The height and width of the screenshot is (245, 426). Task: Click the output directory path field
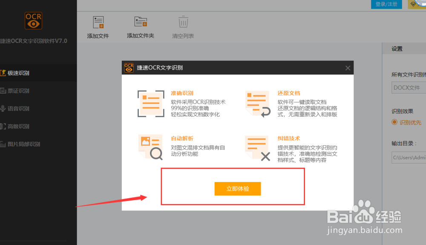[409, 158]
